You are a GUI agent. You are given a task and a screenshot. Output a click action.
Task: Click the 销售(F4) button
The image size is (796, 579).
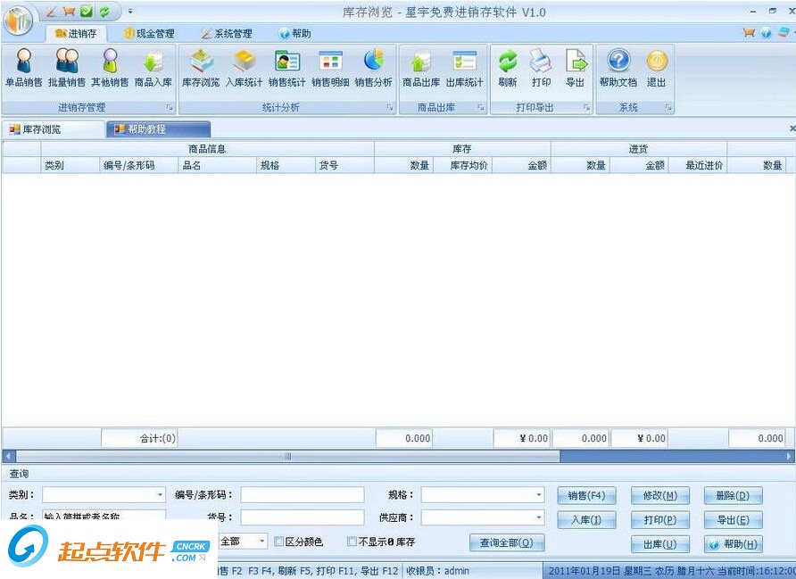coord(586,495)
